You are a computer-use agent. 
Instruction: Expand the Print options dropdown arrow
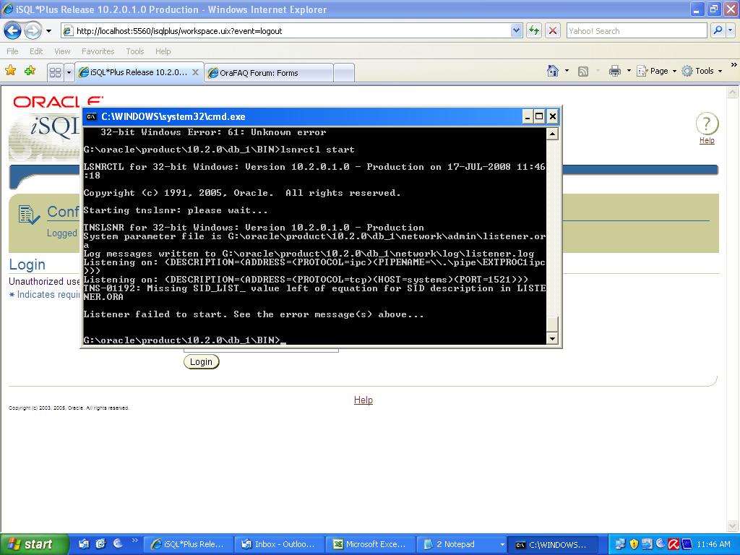click(629, 72)
